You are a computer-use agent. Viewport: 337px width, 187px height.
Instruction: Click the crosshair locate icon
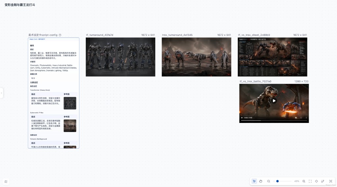coord(316,181)
